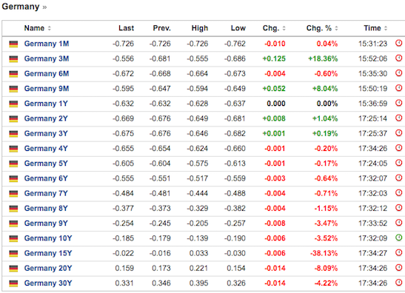
Task: Click the German flag icon beside Germany 3M
Action: 13,59
